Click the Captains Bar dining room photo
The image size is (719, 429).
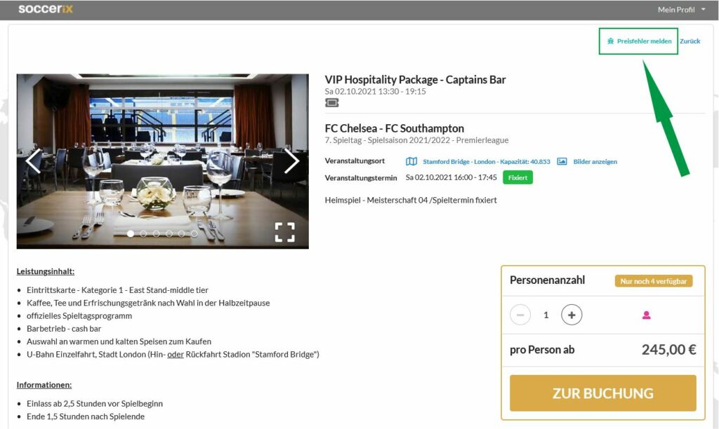[x=162, y=161]
